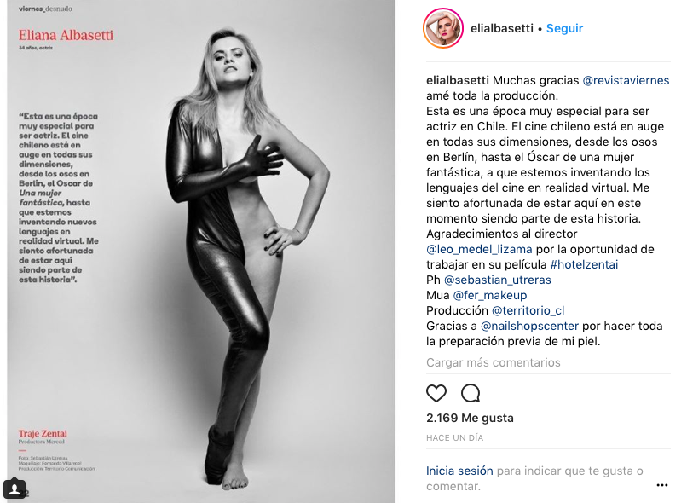This screenshot has height=503, width=687.
Task: Open comments with the speech bubble icon
Action: click(x=471, y=393)
